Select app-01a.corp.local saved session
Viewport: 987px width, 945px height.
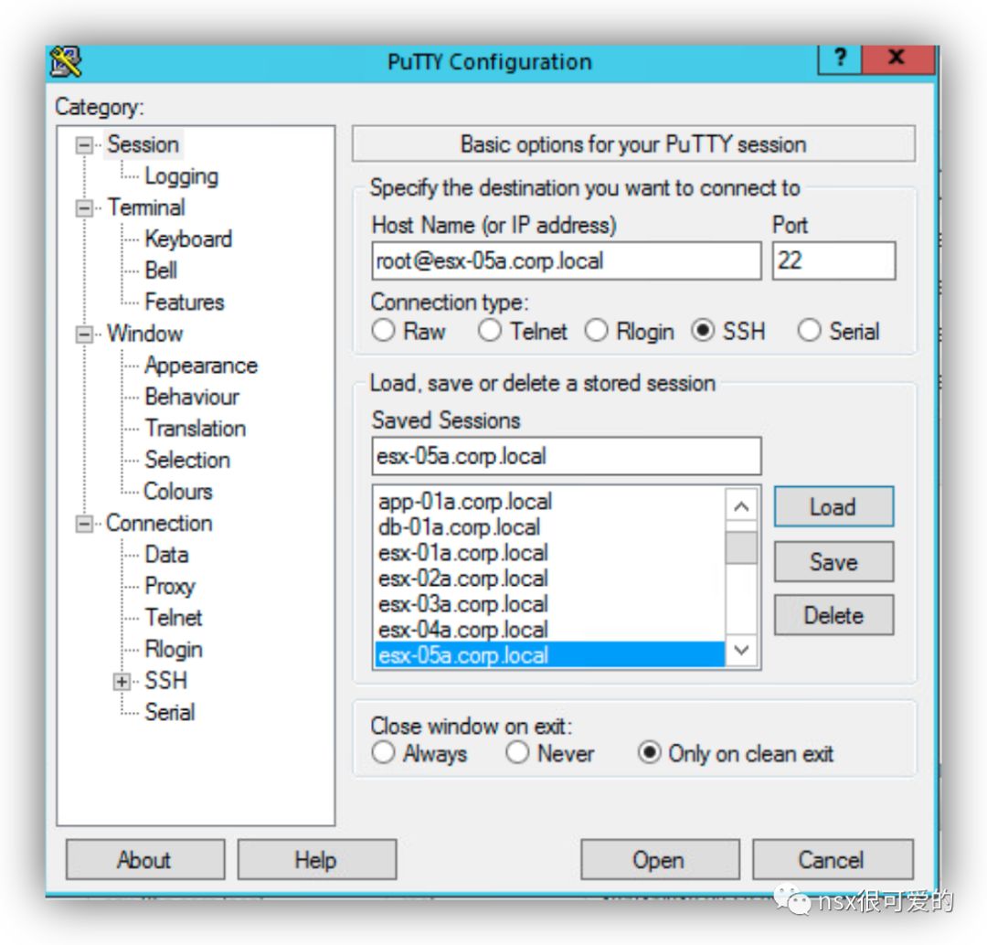pyautogui.click(x=549, y=502)
